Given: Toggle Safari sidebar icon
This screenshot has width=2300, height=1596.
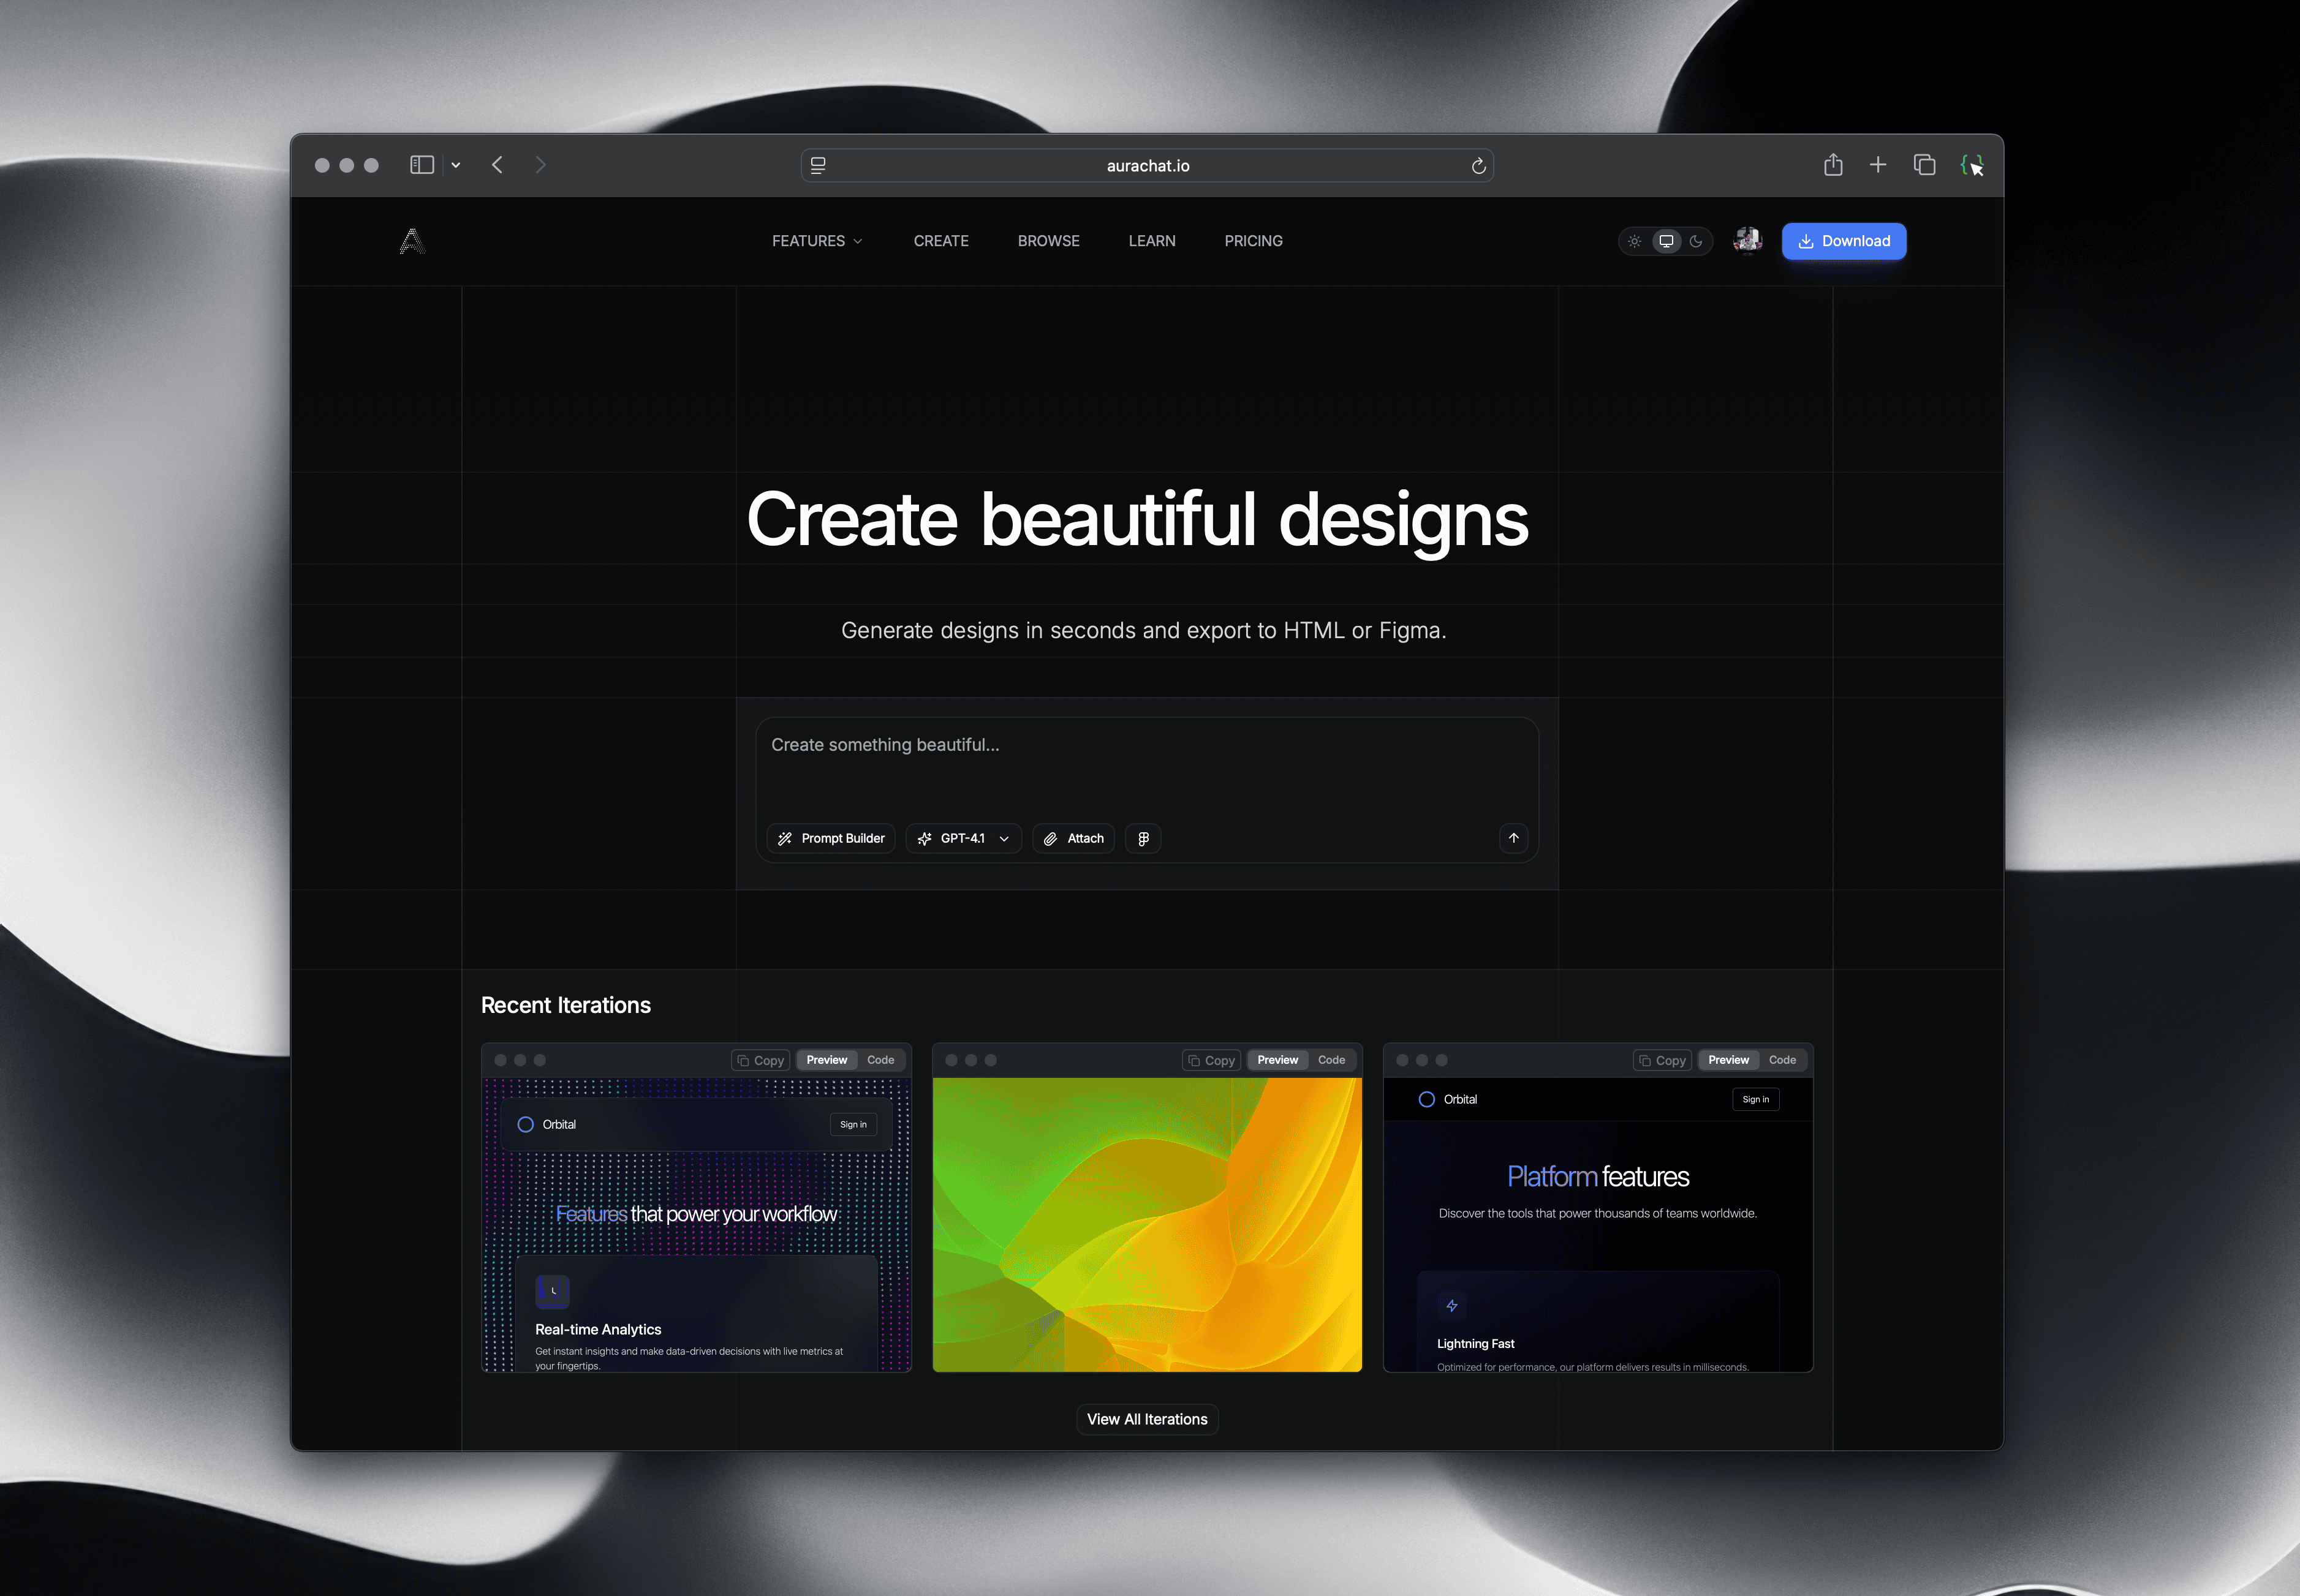Looking at the screenshot, I should pos(421,165).
